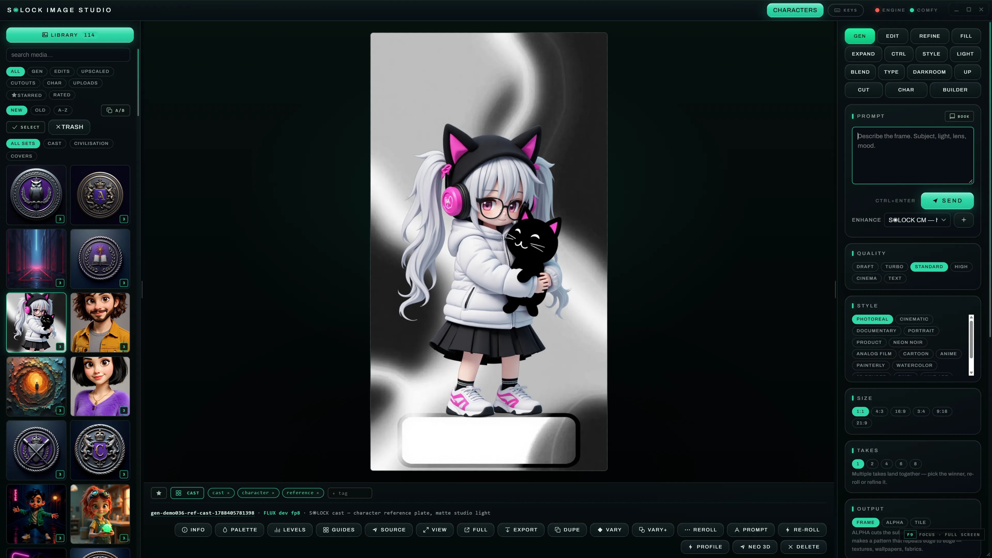Send image to NEO 3D

[754, 547]
